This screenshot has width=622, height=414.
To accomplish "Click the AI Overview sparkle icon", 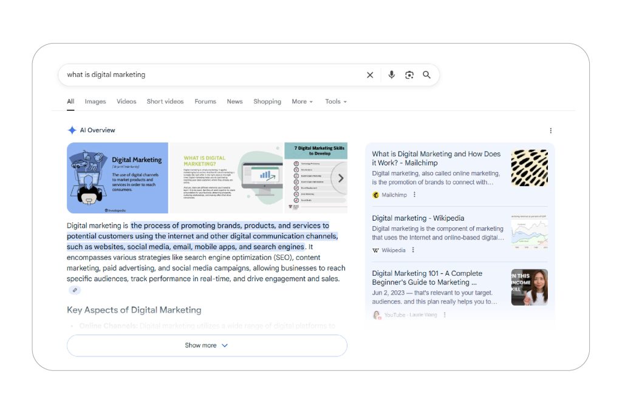I will (x=72, y=130).
